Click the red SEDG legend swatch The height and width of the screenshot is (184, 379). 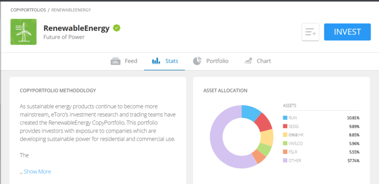click(x=285, y=126)
